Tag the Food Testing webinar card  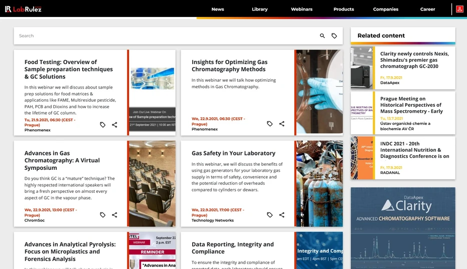coord(103,125)
